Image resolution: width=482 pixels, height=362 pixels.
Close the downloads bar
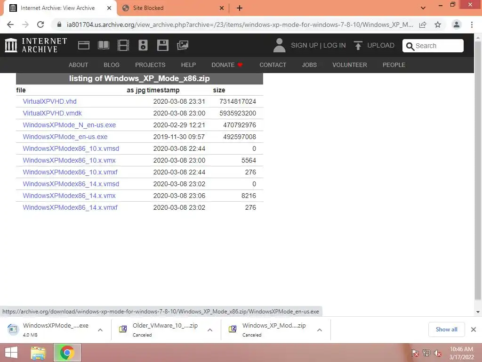tap(474, 329)
